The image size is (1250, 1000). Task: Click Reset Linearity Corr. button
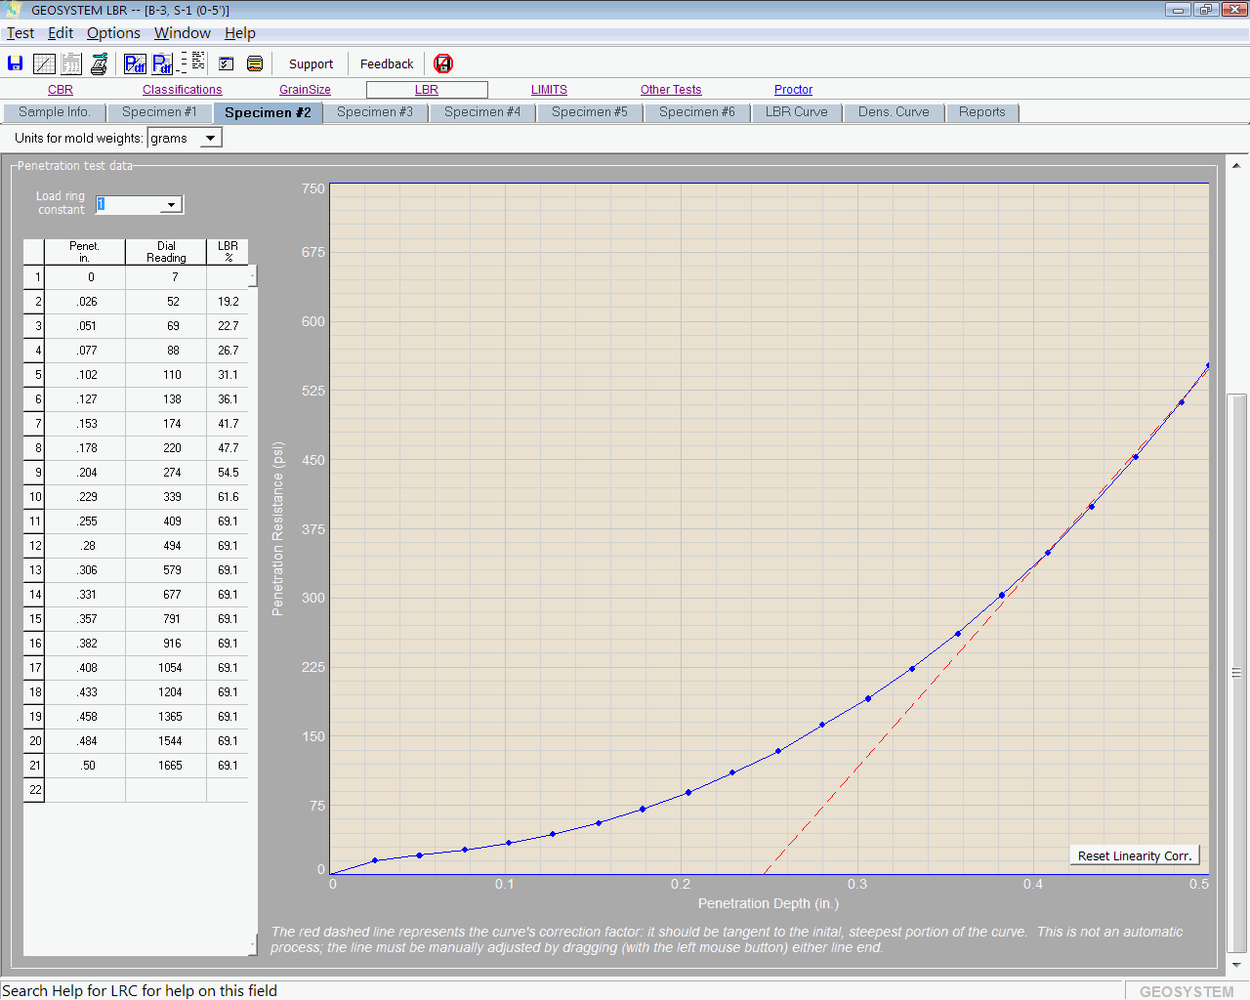pos(1135,856)
